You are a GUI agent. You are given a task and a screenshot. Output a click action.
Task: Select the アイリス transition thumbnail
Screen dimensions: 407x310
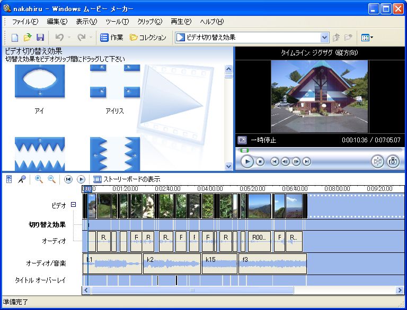[115, 82]
